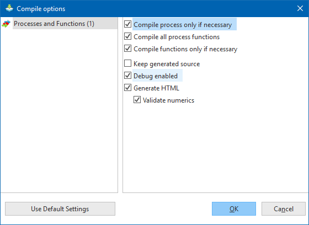Untick the Compile process only if necessary checkbox
Screen dimensions: 309x225
127,24
